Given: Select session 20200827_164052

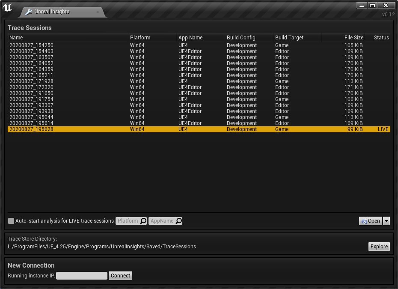Looking at the screenshot, I should pos(199,63).
